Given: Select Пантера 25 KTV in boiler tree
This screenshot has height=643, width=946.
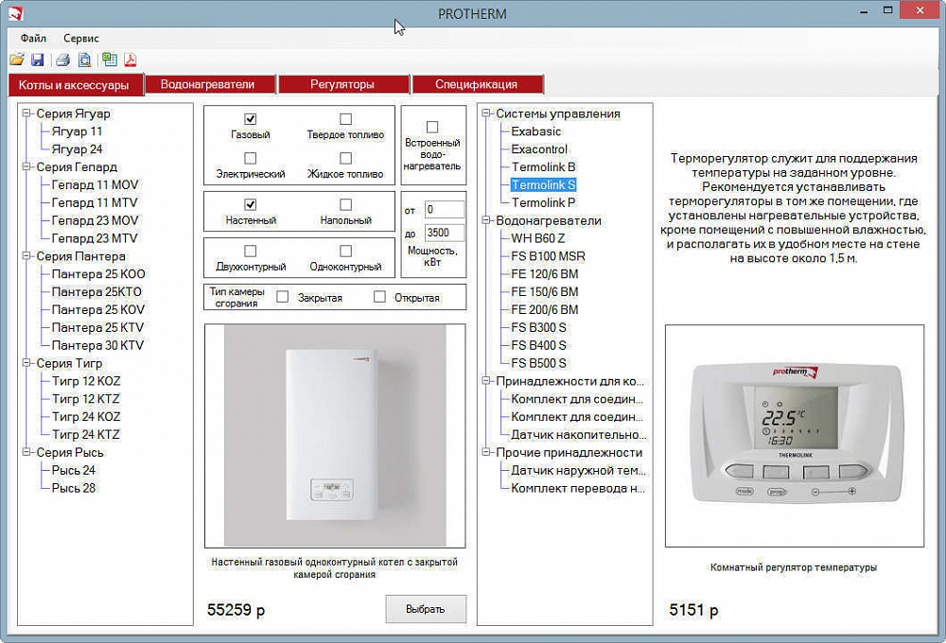Looking at the screenshot, I should coord(97,327).
